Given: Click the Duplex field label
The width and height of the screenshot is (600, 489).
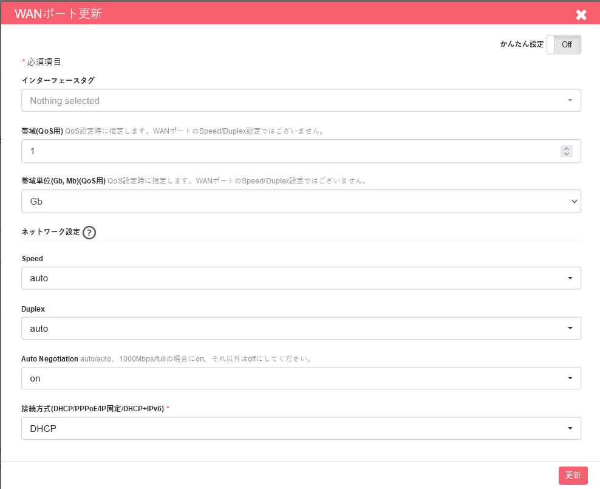Looking at the screenshot, I should tap(33, 309).
